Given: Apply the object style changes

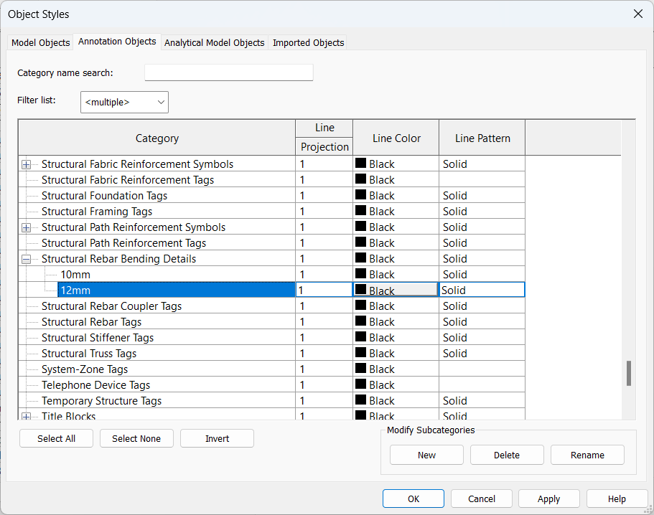Looking at the screenshot, I should [x=548, y=499].
